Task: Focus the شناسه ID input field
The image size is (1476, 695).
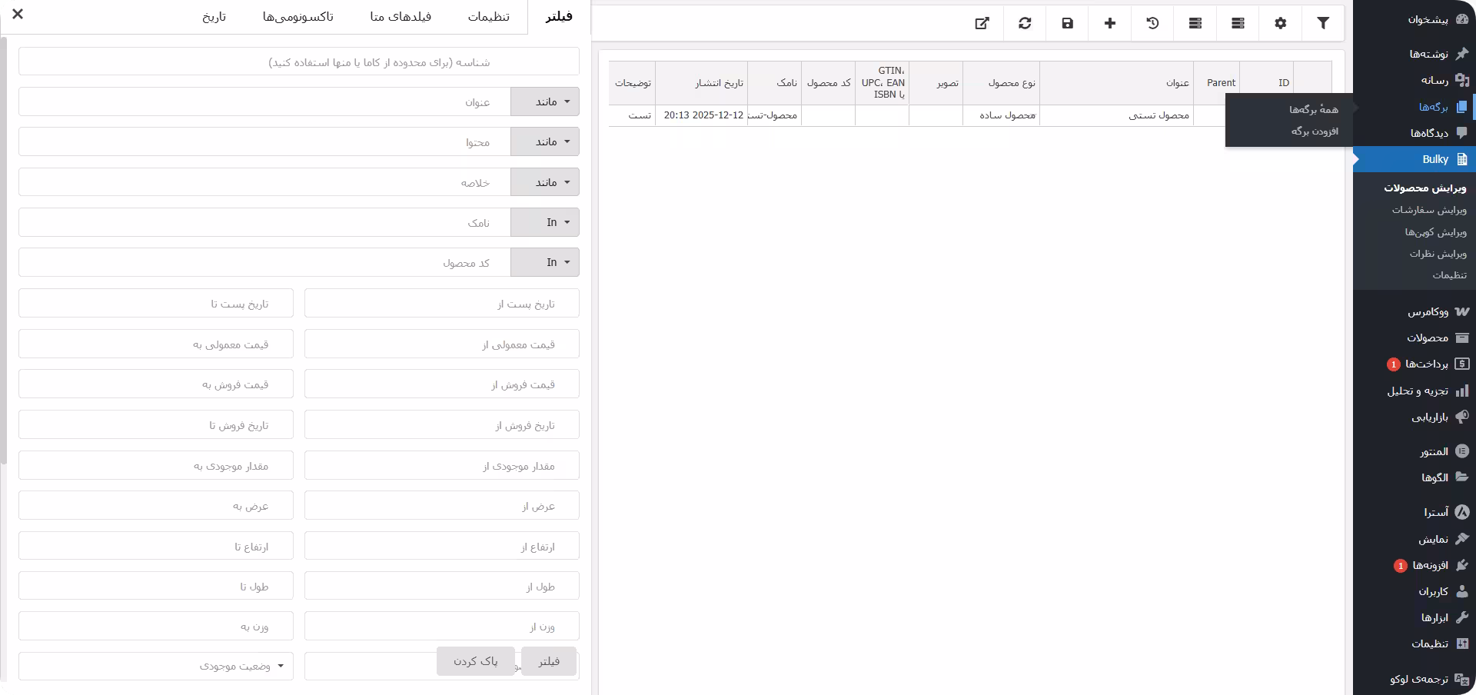Action: (x=299, y=62)
